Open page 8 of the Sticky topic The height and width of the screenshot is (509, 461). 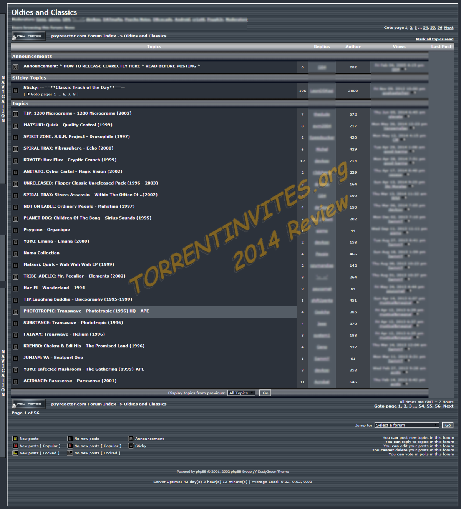tap(74, 95)
